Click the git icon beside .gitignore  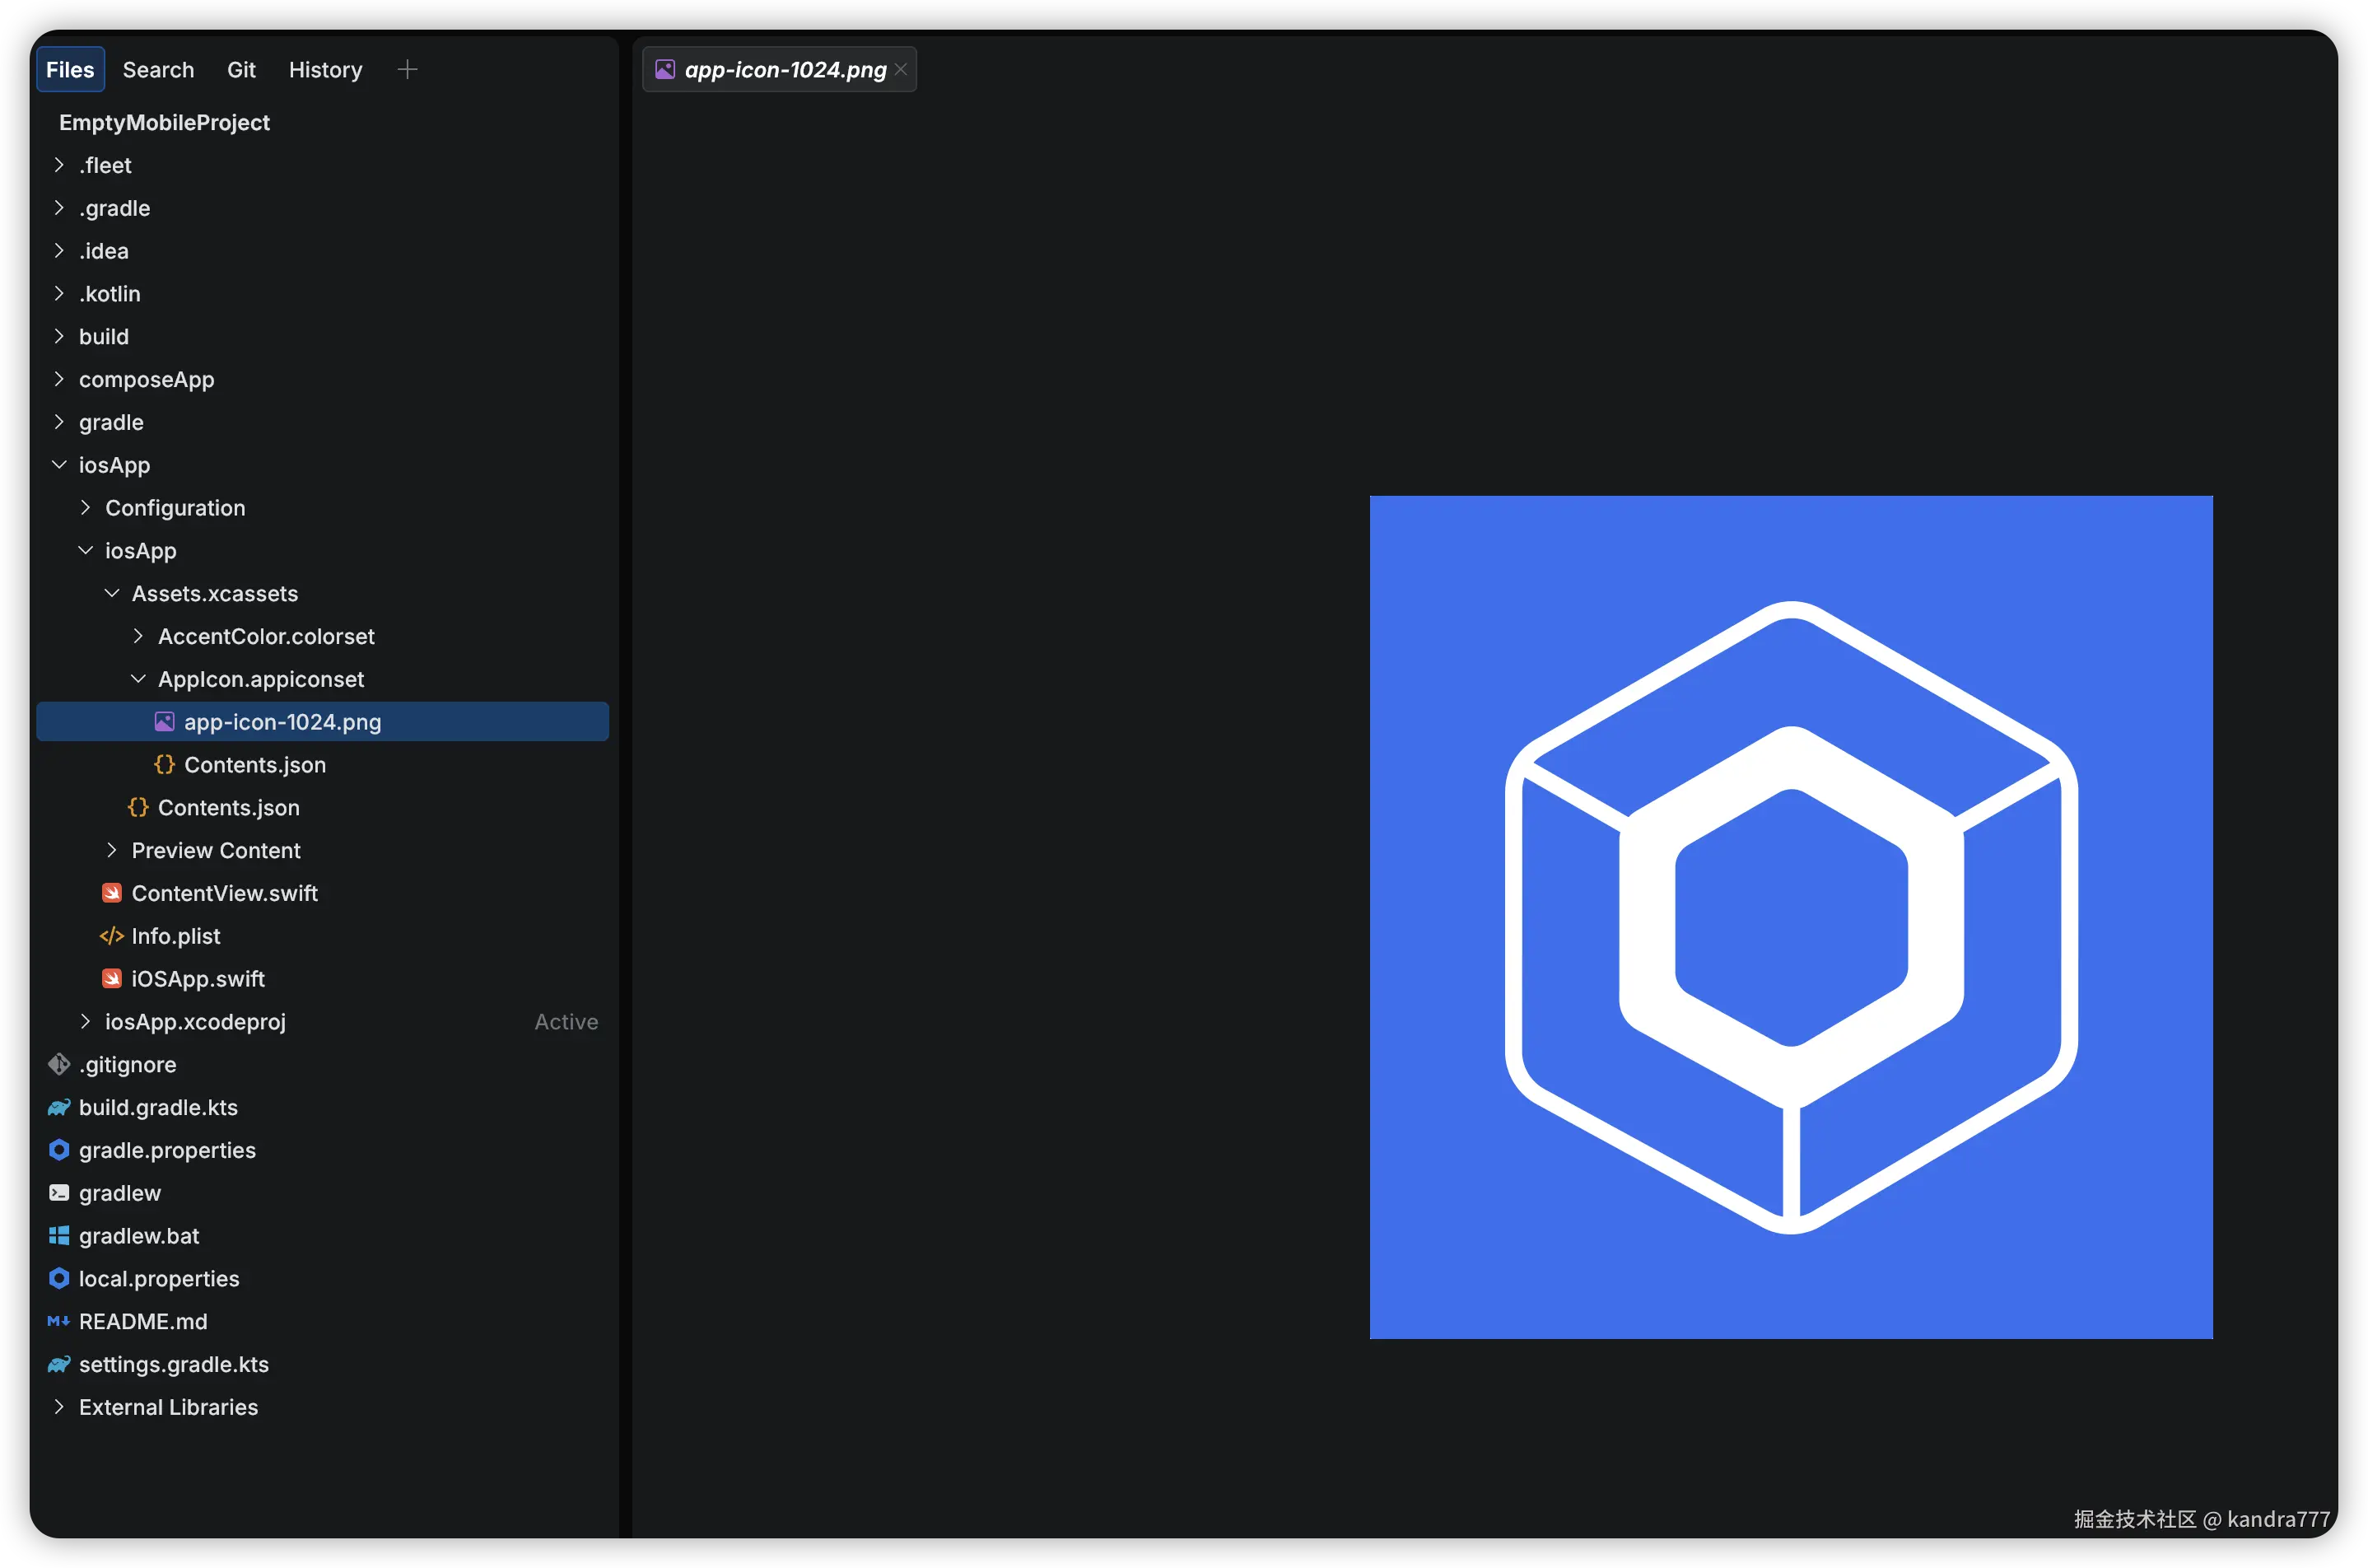point(59,1064)
